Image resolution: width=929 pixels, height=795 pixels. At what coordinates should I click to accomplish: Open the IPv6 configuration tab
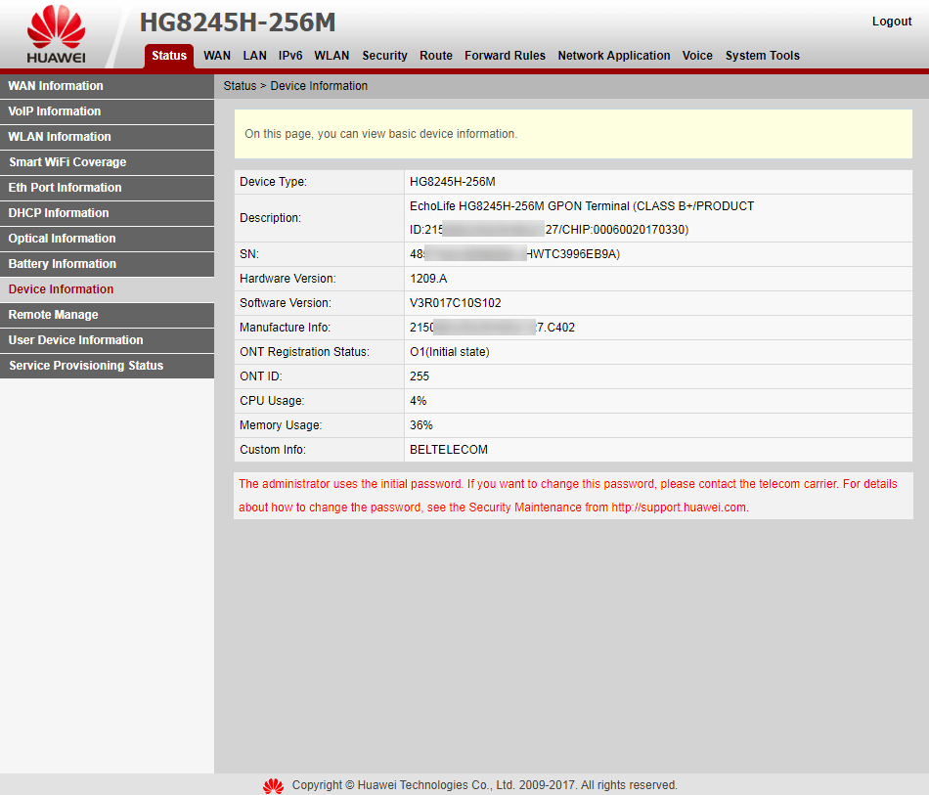pos(289,56)
